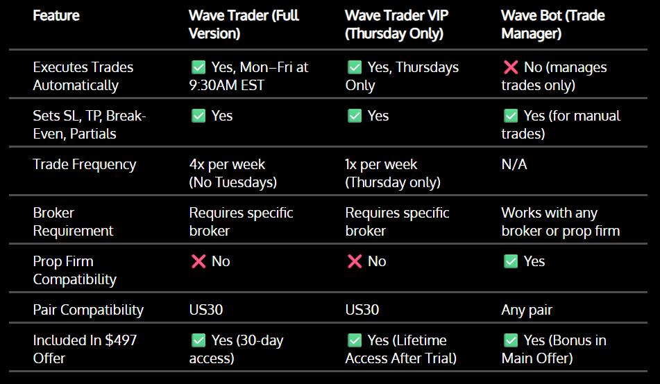The image size is (660, 384).
Task: Click red X beside 'No (manages trades only)'
Action: pos(511,67)
